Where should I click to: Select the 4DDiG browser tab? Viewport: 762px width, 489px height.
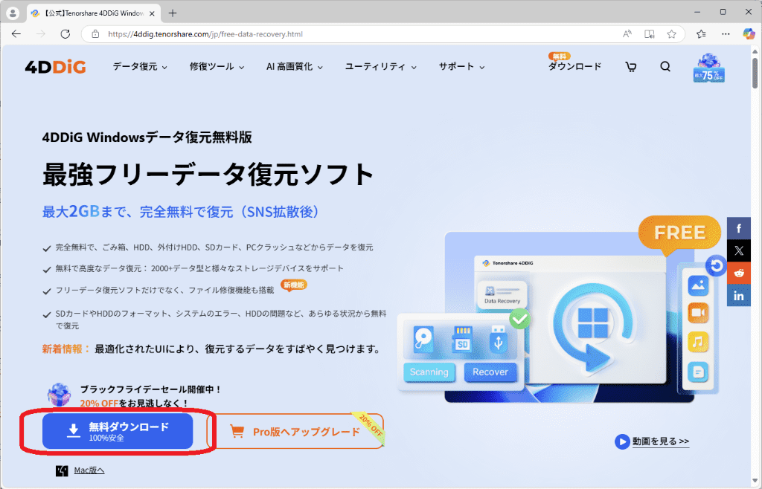pos(92,13)
